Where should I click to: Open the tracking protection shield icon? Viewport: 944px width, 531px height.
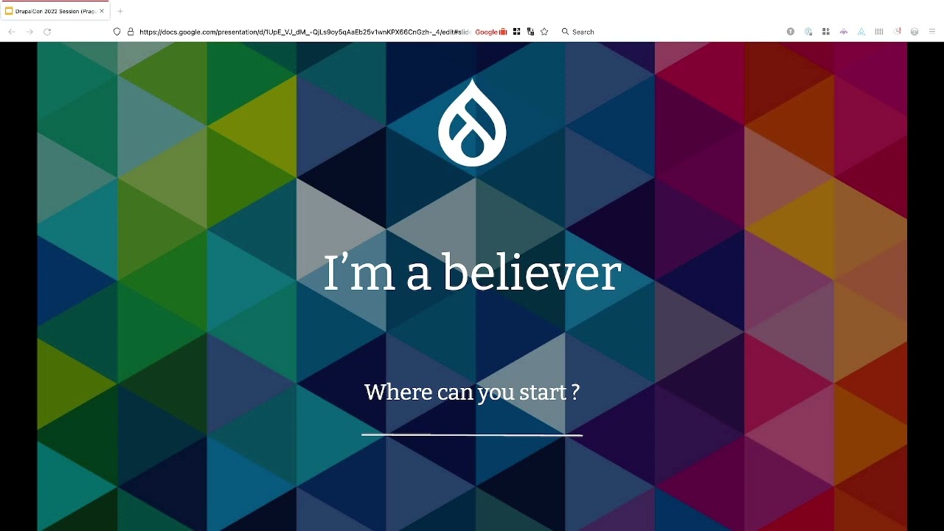[x=117, y=32]
